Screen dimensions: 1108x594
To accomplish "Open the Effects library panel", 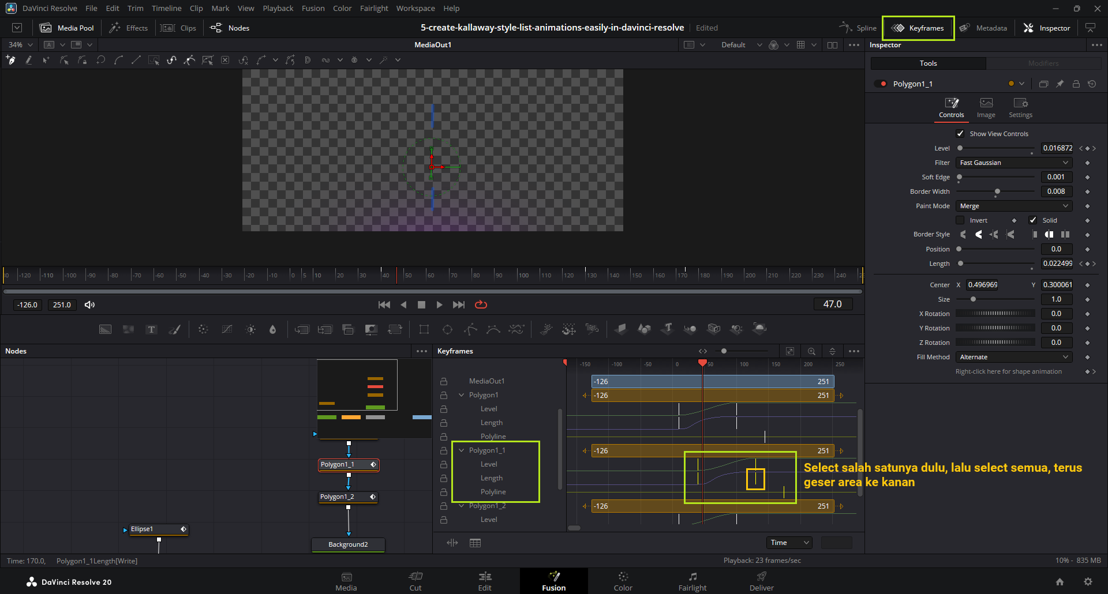I will tap(129, 28).
